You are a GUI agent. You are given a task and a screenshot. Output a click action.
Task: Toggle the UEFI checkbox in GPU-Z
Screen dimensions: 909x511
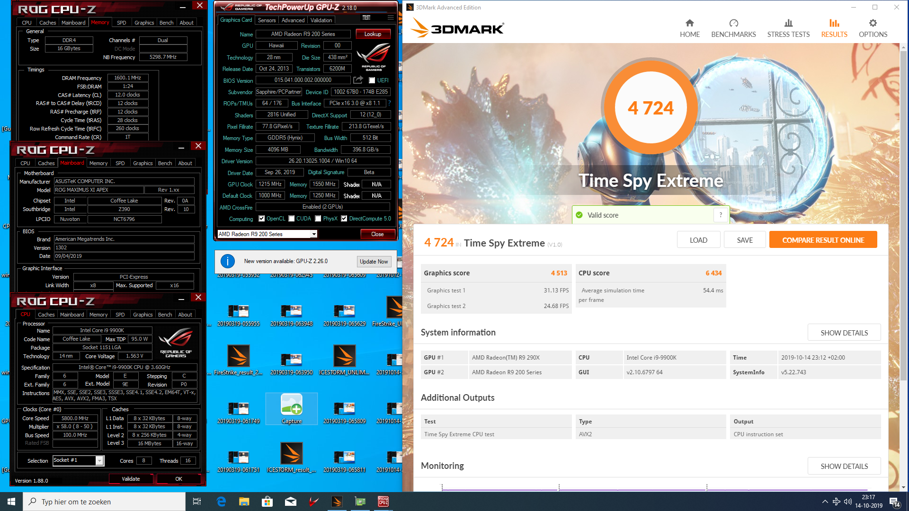coord(372,80)
